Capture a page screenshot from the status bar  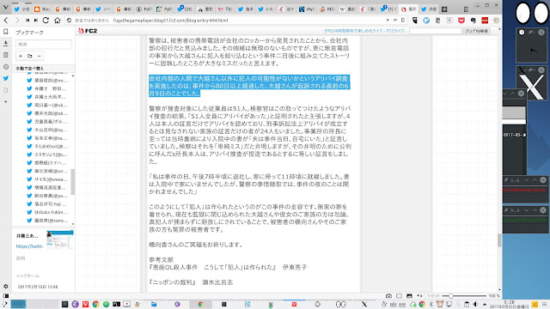[388, 295]
